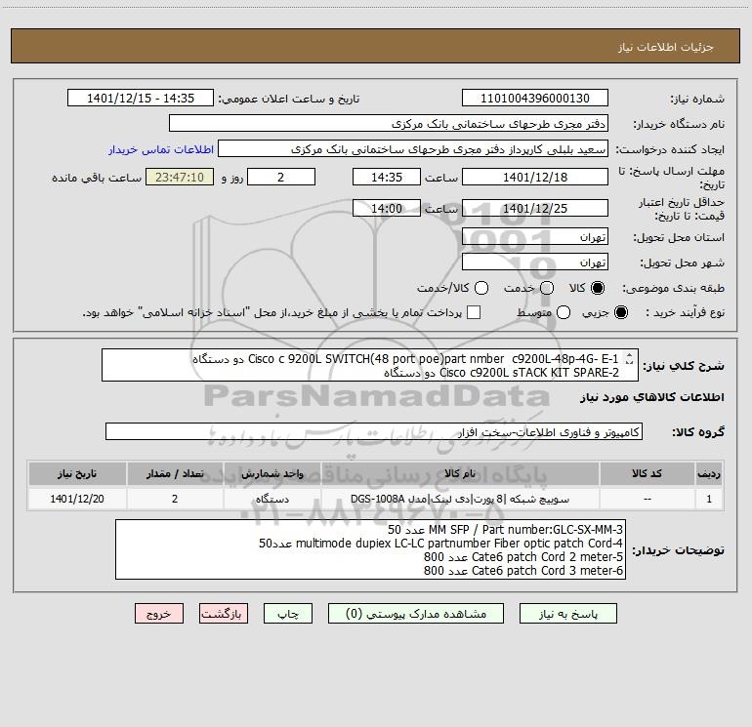Click the ردیف column header

click(709, 473)
